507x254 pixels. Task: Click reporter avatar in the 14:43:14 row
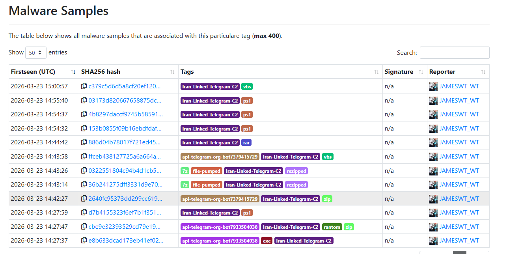(433, 185)
